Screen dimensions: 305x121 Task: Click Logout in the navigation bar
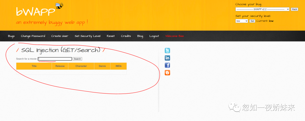(154, 36)
